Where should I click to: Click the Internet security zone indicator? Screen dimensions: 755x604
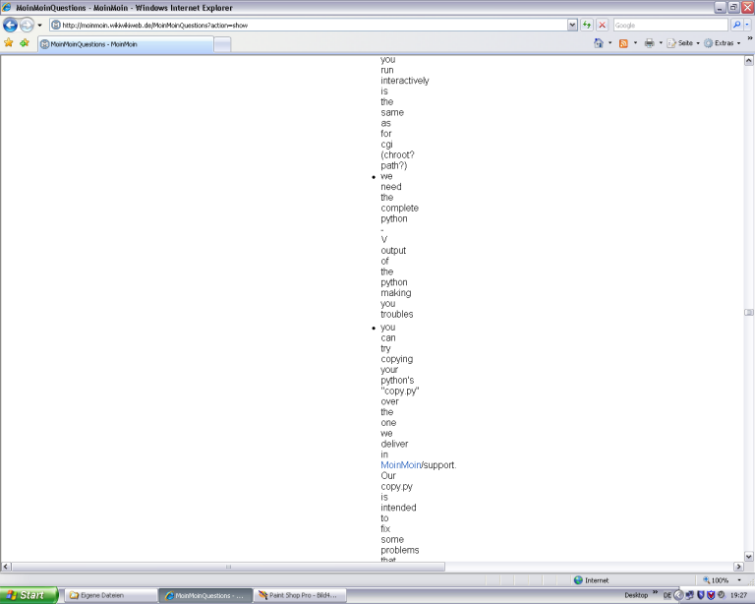(x=591, y=580)
